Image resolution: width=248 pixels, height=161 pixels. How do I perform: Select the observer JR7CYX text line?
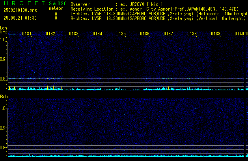click(116, 4)
